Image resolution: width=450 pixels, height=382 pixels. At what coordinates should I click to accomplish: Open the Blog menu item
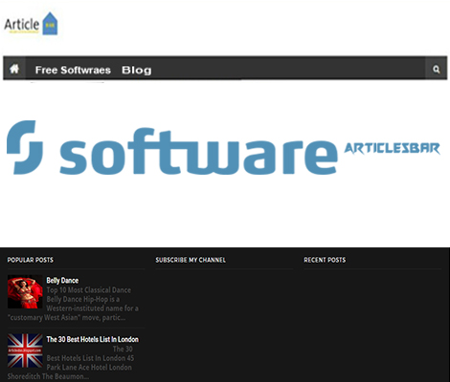pos(136,70)
